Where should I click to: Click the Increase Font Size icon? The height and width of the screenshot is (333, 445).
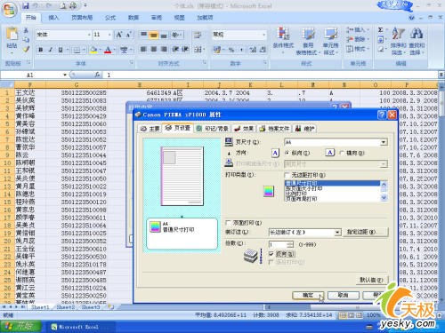coord(119,35)
